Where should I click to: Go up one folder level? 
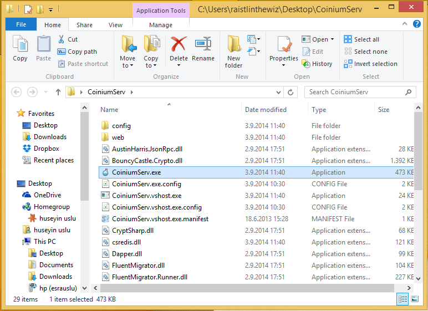(58, 92)
